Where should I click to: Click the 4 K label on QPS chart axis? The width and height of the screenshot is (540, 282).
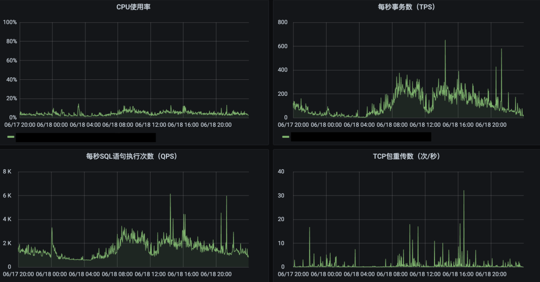click(x=7, y=219)
